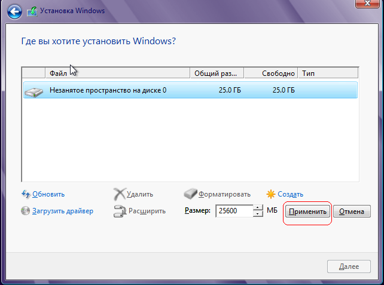Click the 25.0 ГБ free space cell
This screenshot has width=384, height=285.
(x=284, y=90)
